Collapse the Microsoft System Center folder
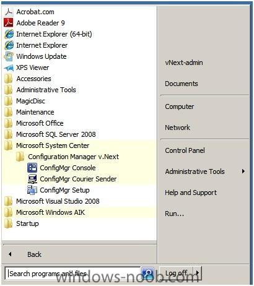Screen dimensions: 254x286 pyautogui.click(x=79, y=145)
